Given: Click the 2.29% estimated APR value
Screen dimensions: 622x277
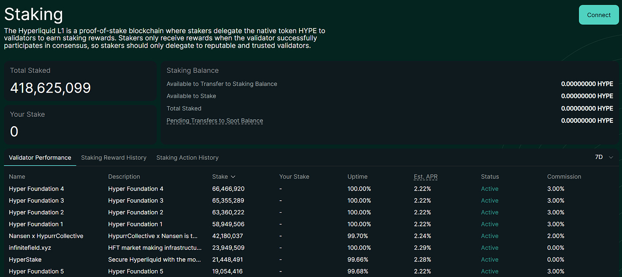Looking at the screenshot, I should click(422, 248).
